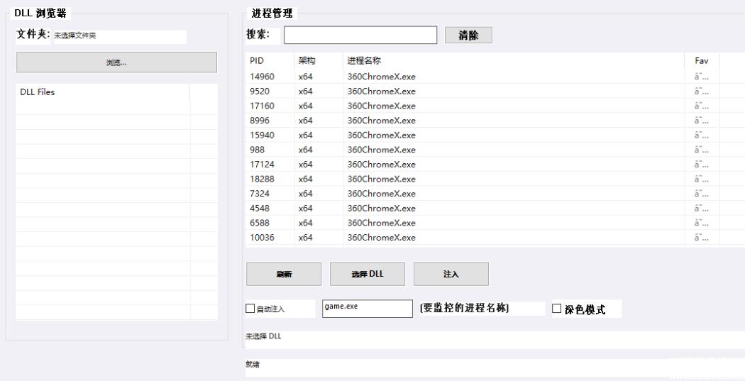Click the x64 cell for PID 14960
Screen dimensions: 745x381
pyautogui.click(x=306, y=77)
